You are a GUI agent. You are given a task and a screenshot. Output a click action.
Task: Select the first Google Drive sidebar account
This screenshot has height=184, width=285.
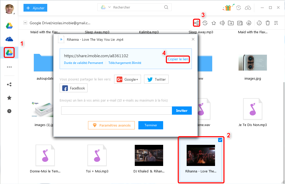[9, 26]
